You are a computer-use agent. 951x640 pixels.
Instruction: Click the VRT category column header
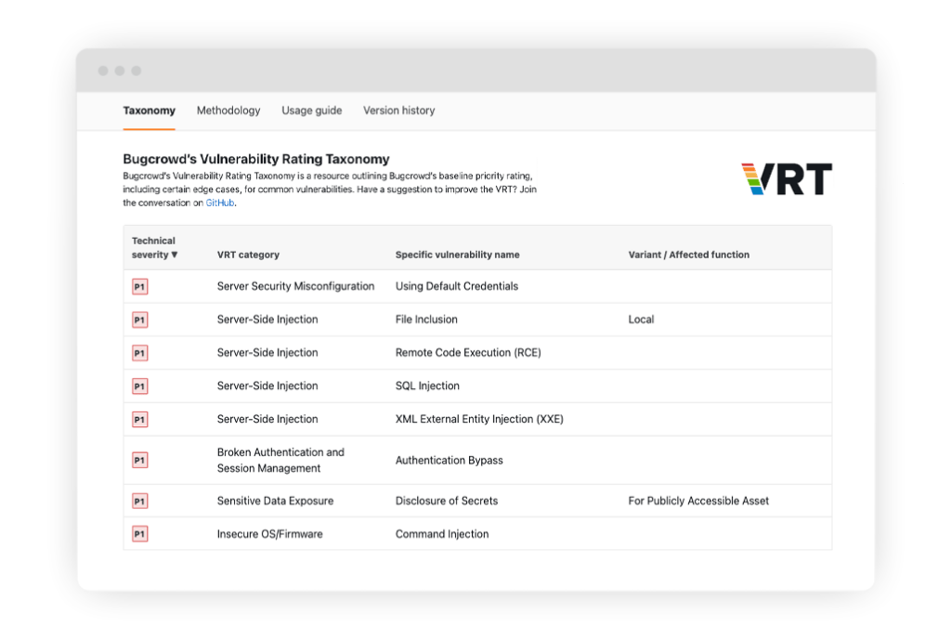pyautogui.click(x=248, y=255)
